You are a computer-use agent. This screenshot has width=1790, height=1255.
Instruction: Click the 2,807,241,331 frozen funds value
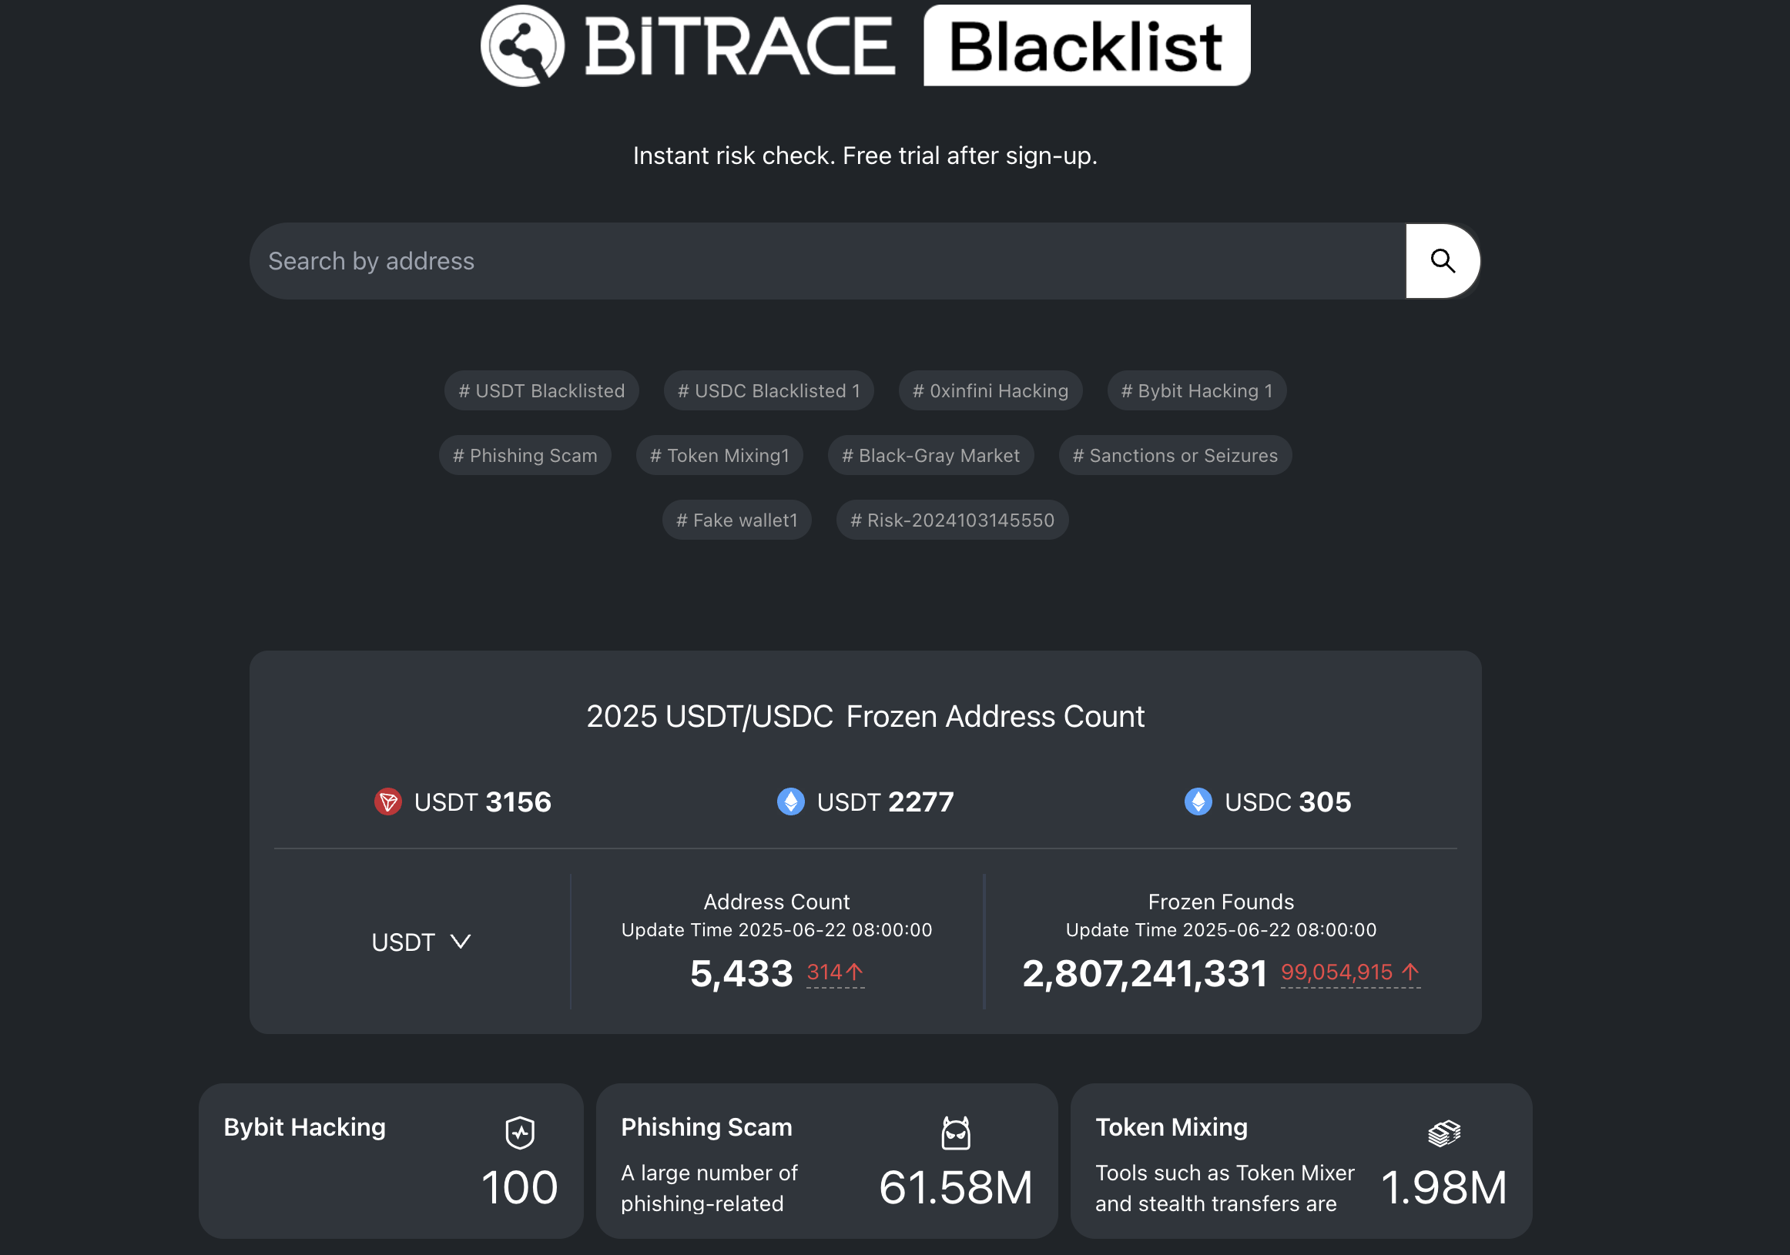coord(1145,974)
